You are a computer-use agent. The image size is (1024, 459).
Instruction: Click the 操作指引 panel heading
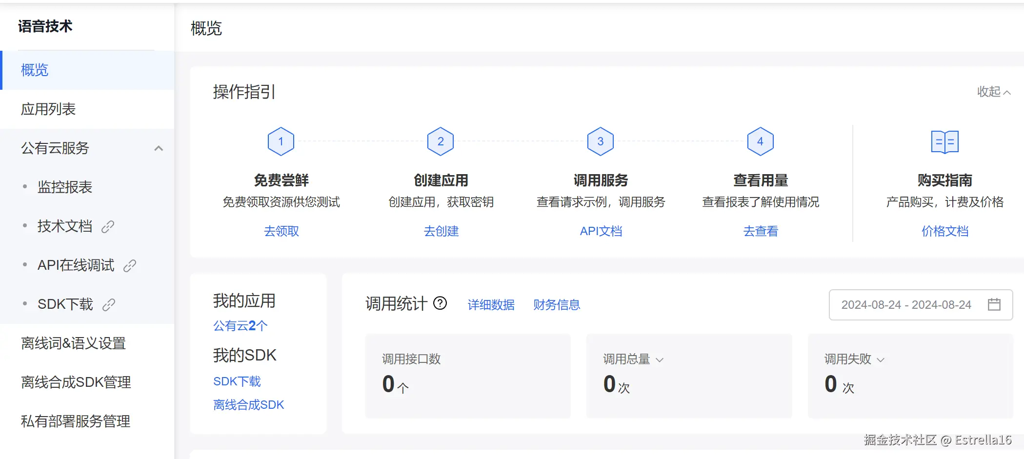coord(244,92)
